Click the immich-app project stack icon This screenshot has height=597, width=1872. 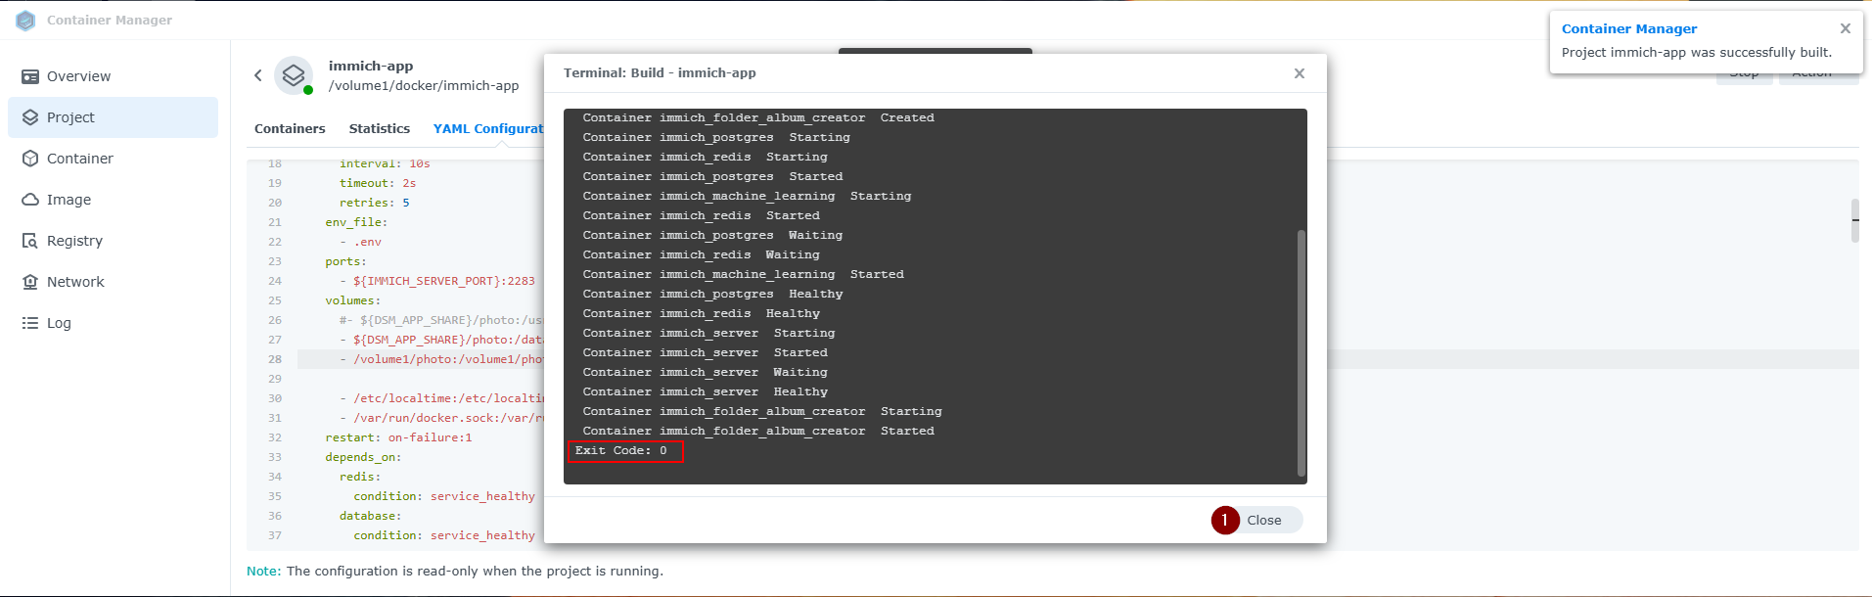pos(294,75)
